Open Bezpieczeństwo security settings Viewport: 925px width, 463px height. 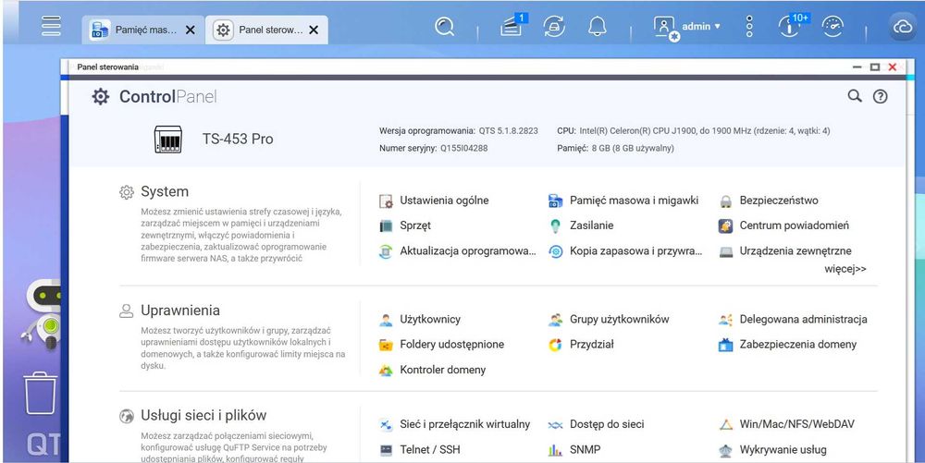click(779, 201)
